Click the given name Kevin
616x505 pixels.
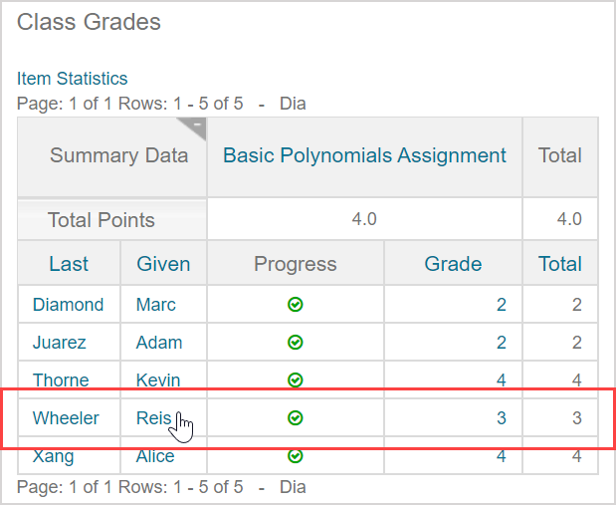[x=158, y=380]
